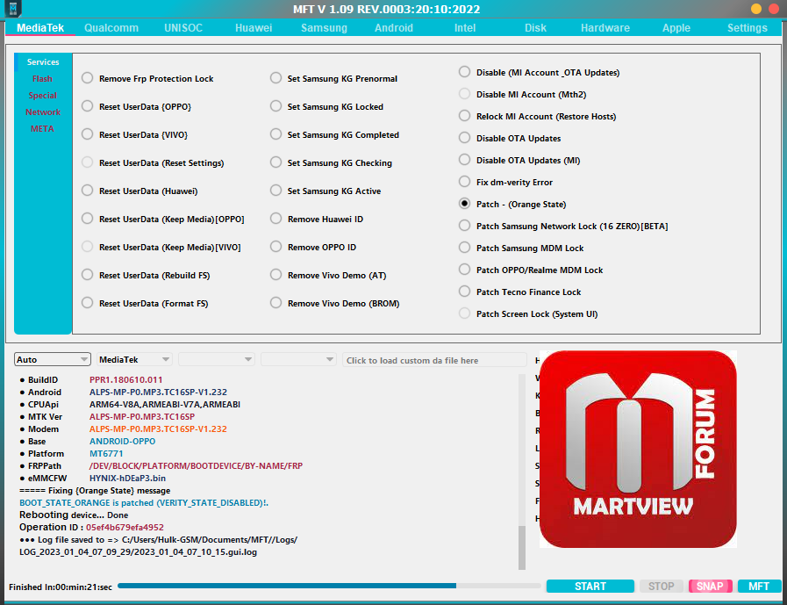Open the Flash side section

42,79
